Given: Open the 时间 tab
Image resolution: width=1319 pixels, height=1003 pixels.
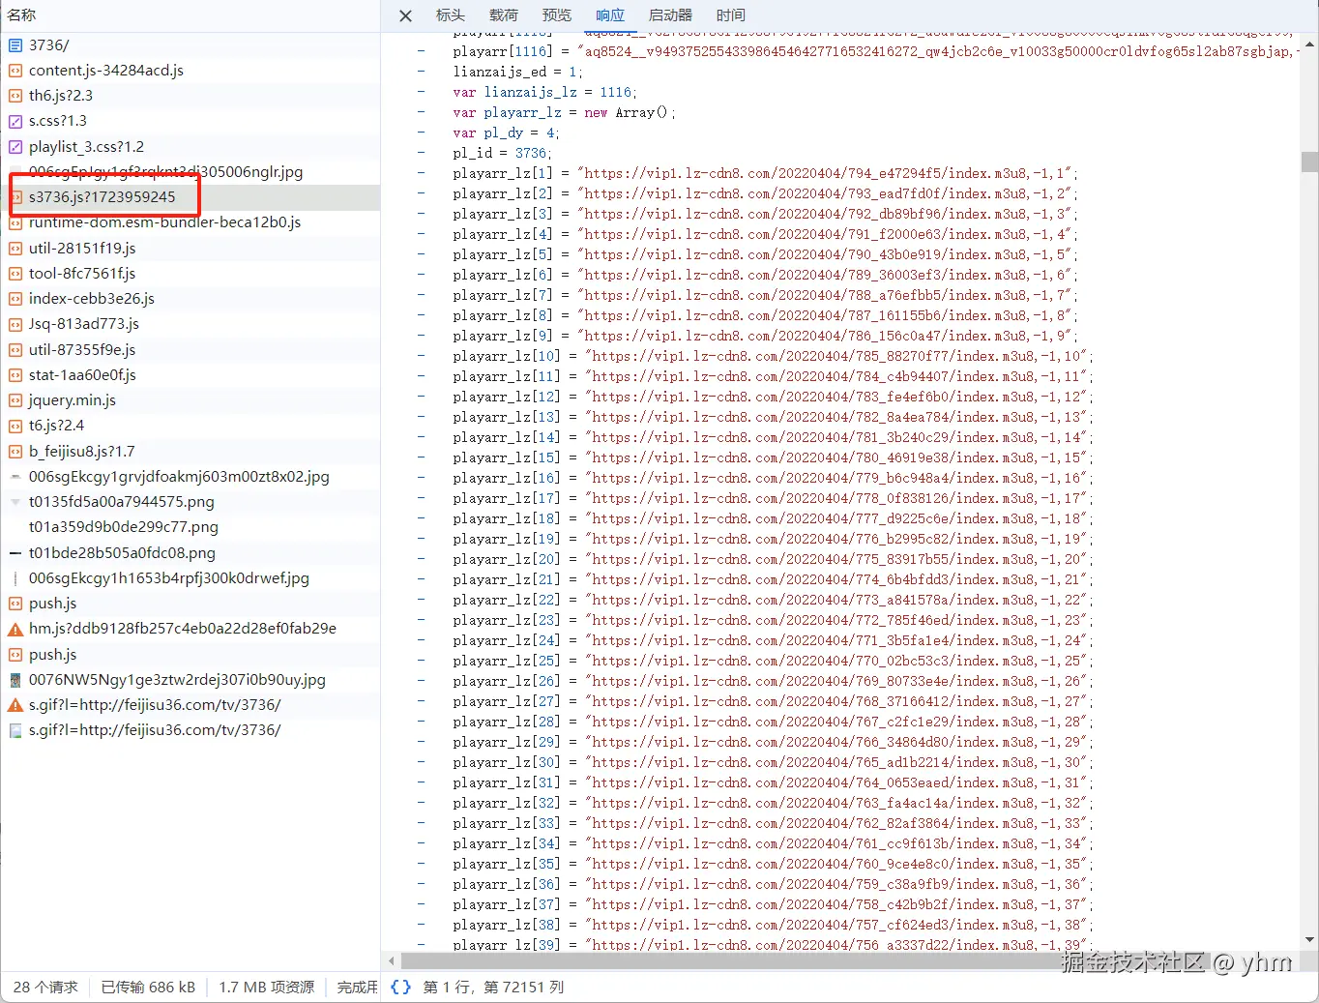Looking at the screenshot, I should pos(731,15).
